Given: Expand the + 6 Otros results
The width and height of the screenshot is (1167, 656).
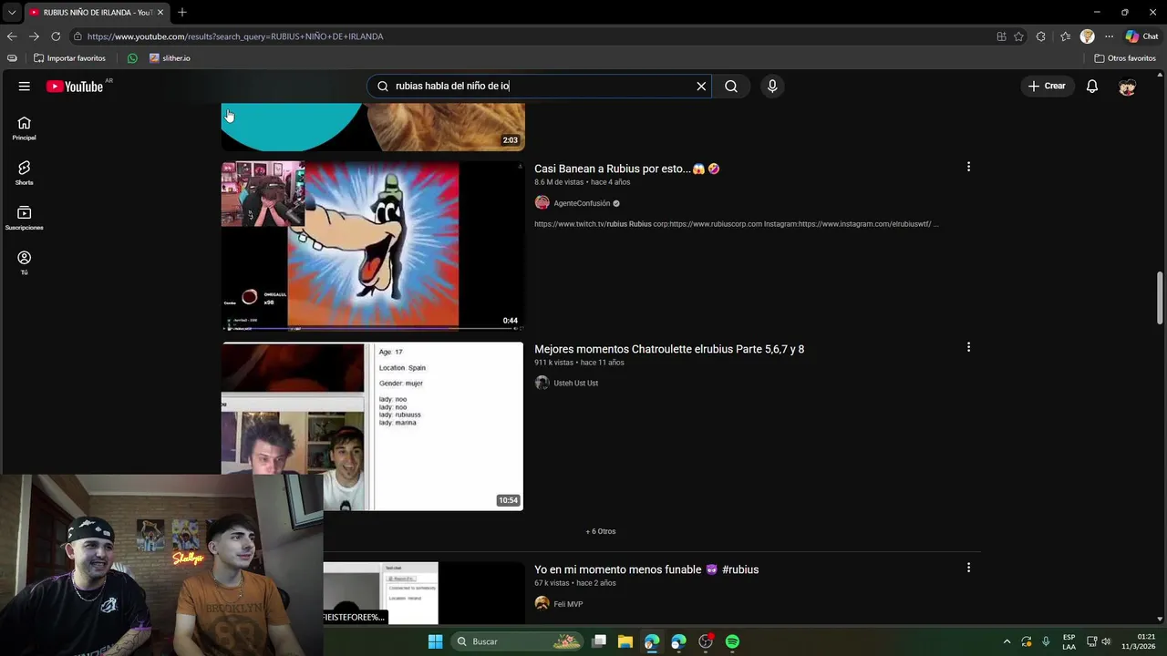Looking at the screenshot, I should (x=601, y=531).
